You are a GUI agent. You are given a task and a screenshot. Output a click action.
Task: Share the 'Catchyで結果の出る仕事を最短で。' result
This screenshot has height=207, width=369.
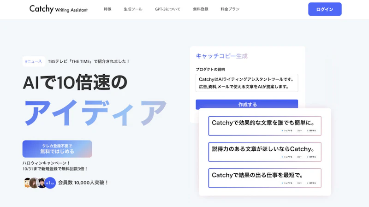287,183
